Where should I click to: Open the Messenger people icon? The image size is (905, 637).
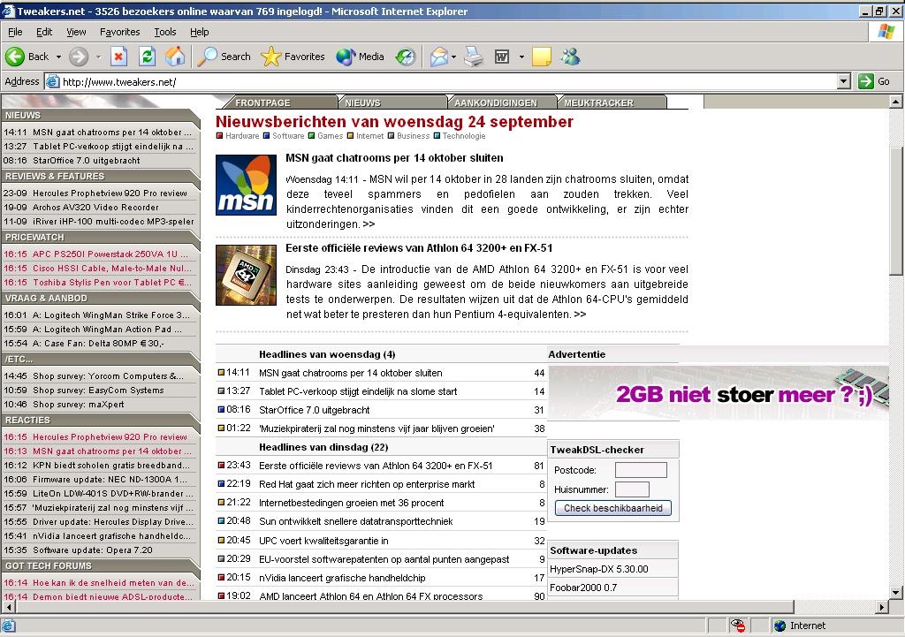(570, 57)
